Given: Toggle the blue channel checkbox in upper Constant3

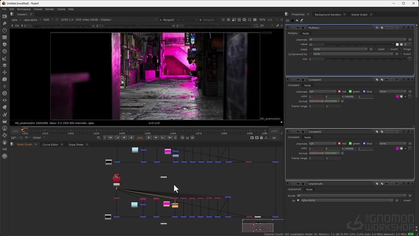Looking at the screenshot, I should point(364,92).
